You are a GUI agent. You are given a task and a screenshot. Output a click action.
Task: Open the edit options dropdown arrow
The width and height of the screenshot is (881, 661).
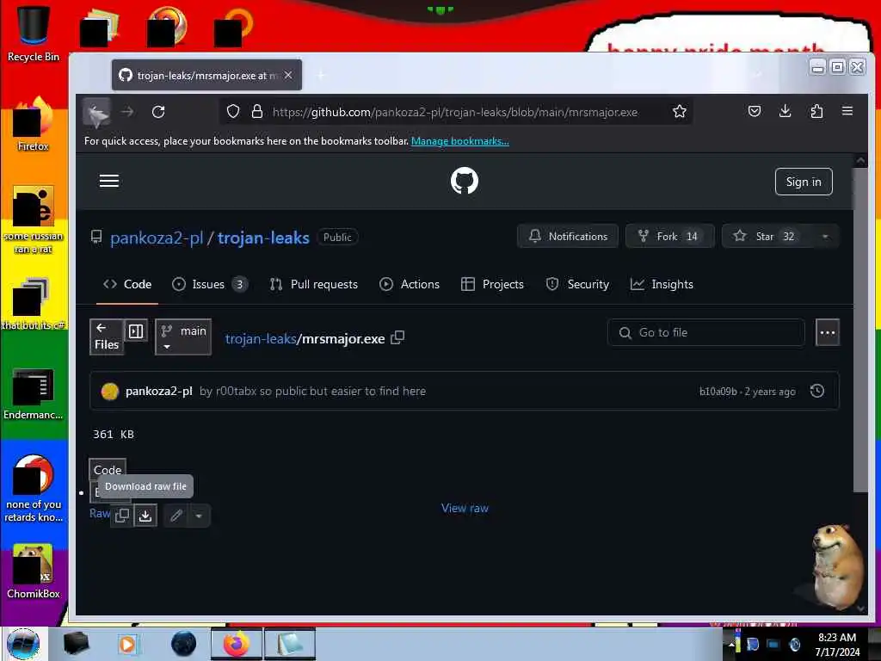tap(199, 516)
